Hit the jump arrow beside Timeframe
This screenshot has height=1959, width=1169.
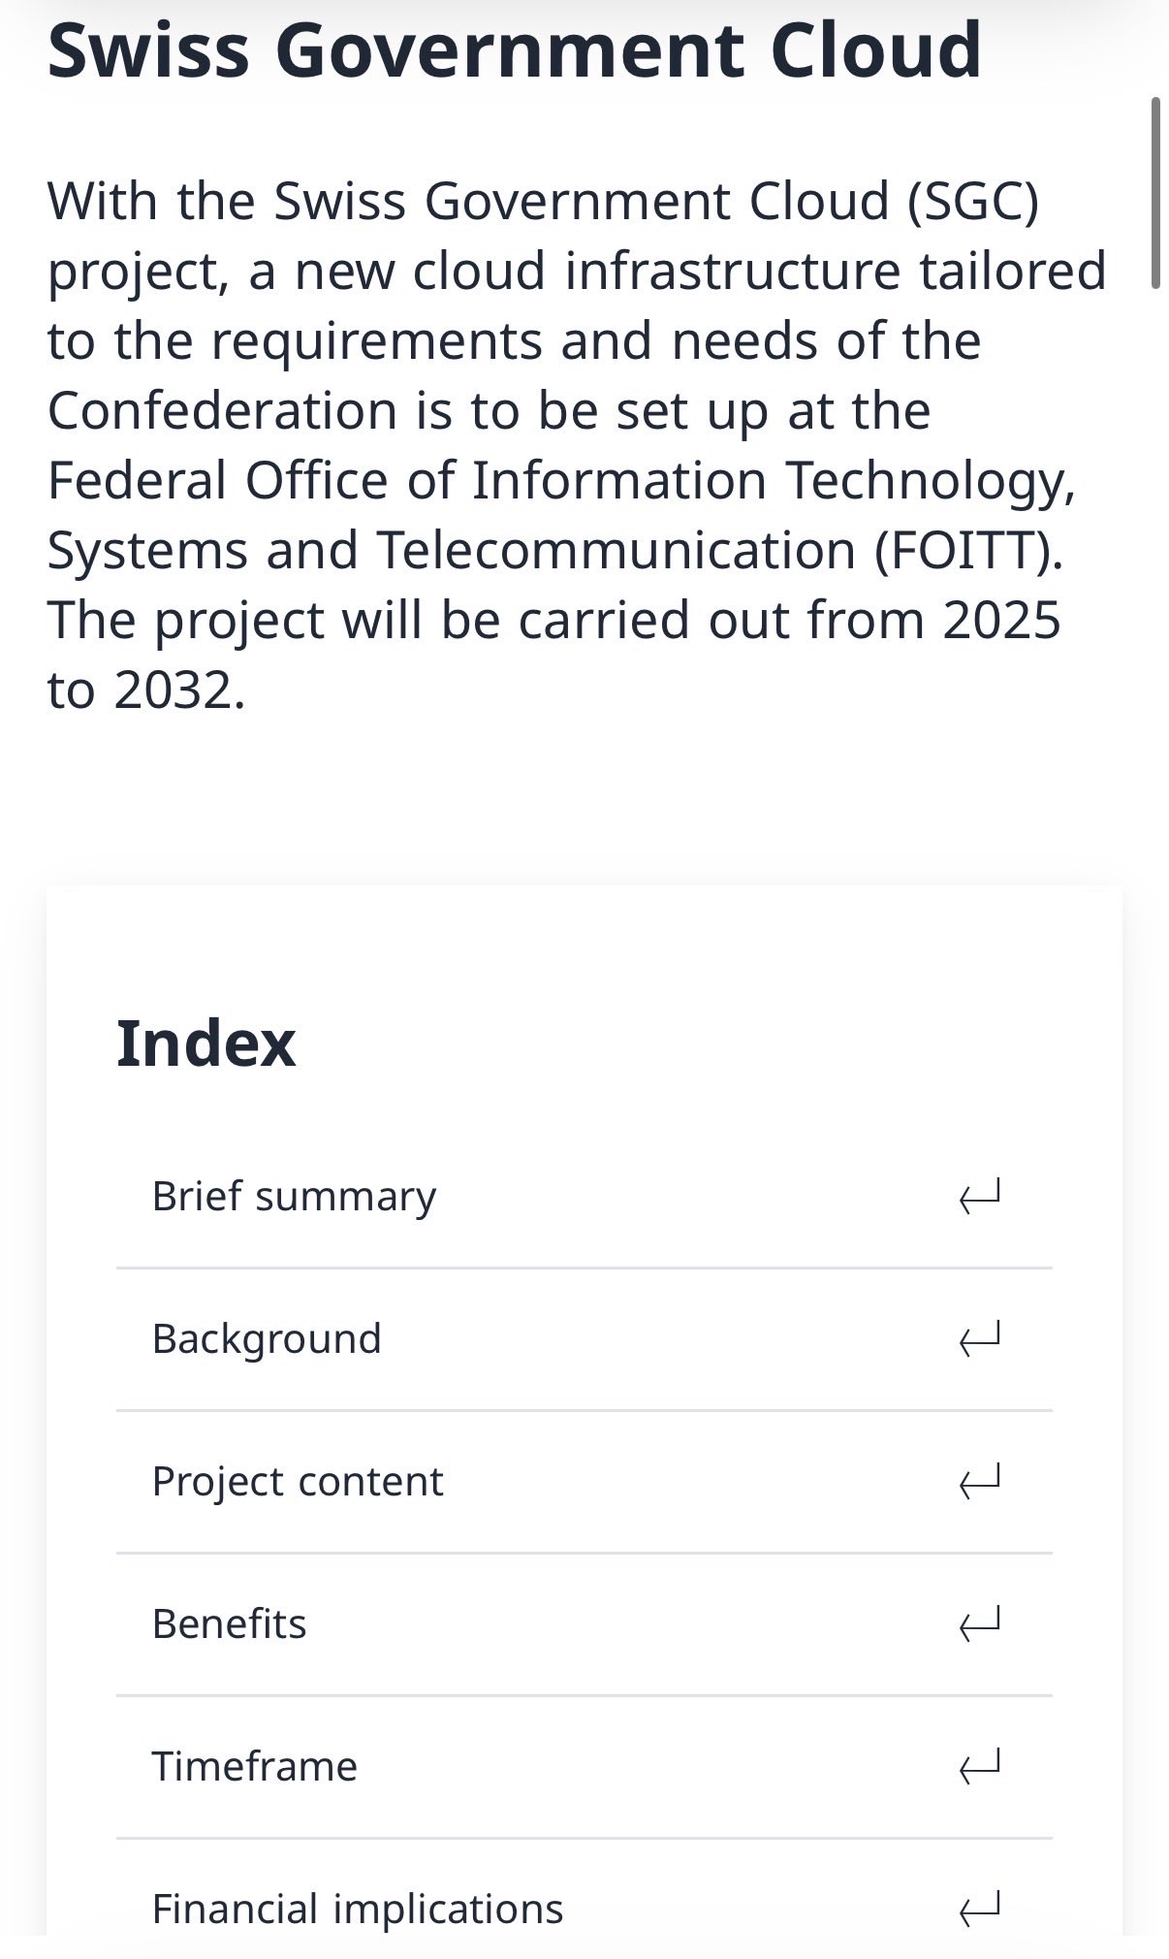[979, 1767]
